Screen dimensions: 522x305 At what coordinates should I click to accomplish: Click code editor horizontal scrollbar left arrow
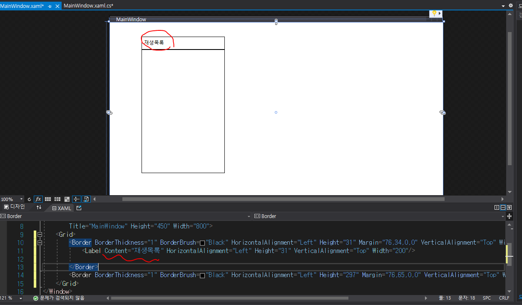tap(108, 298)
